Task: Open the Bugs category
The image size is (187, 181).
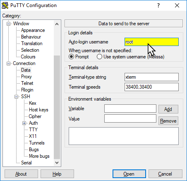Action: [34, 150]
